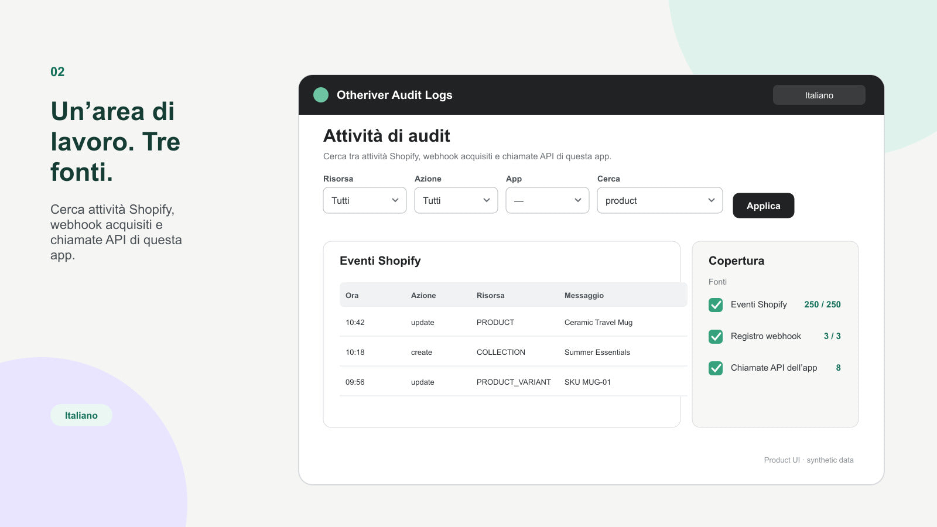Click the Applica button
937x527 pixels.
(764, 206)
